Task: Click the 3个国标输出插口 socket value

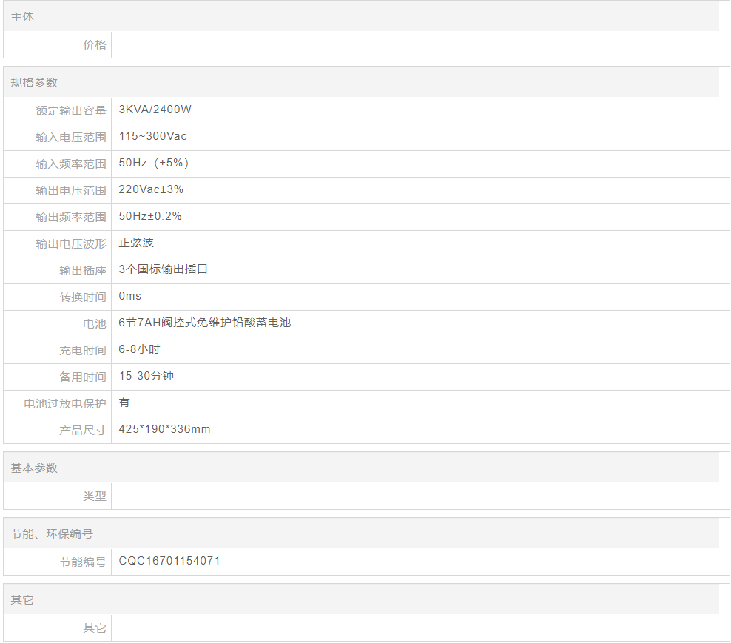Action: [x=164, y=269]
